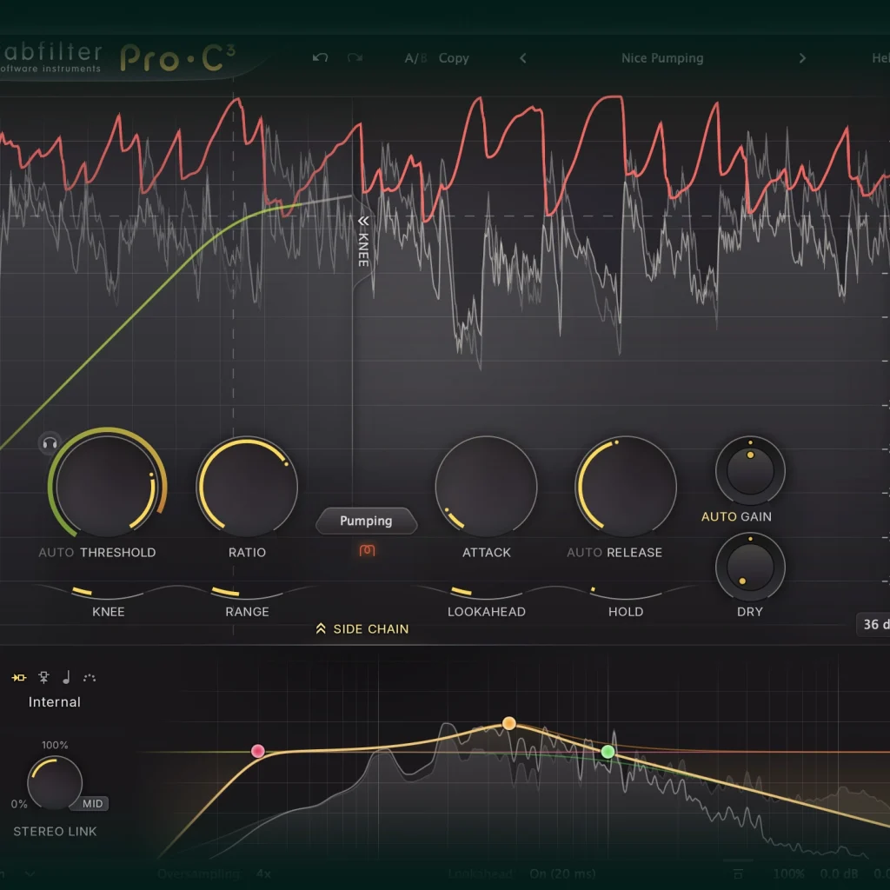
Task: Open the dropdown chevron in bottom-left bar
Action: [30, 873]
